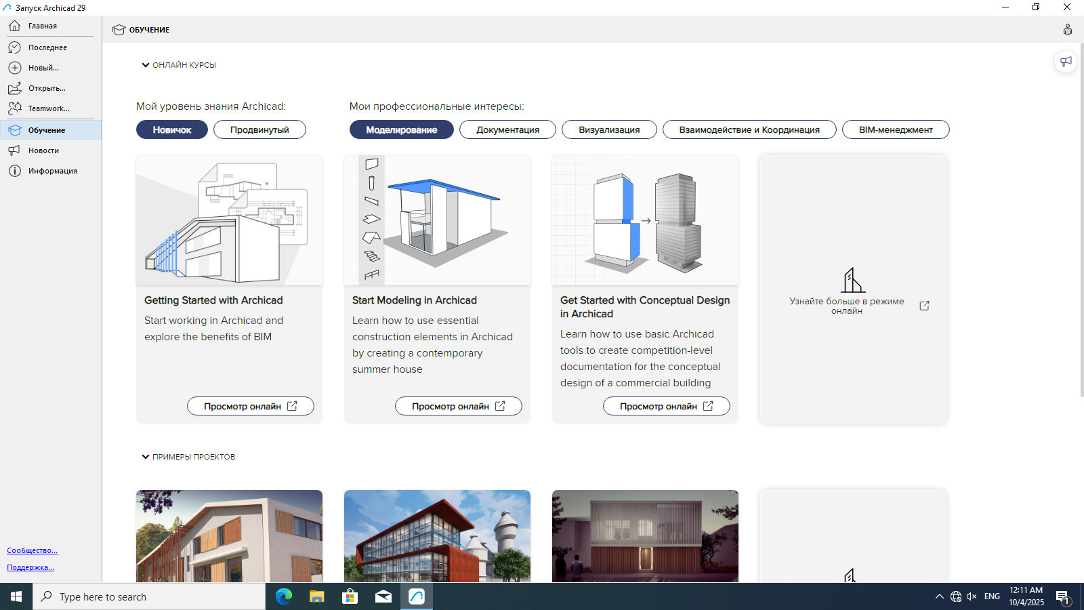Click Просмотр онлайн under Start Modeling in Archicad

point(459,406)
